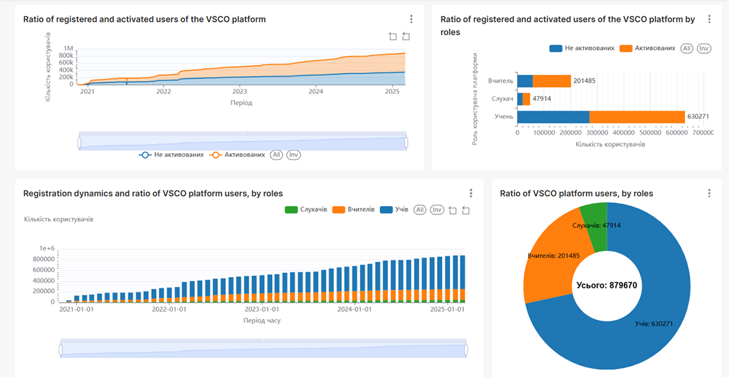Click the '1e+6' tick on the Registration dynamics axis
Viewport: 729px width, 378px height.
pos(47,248)
